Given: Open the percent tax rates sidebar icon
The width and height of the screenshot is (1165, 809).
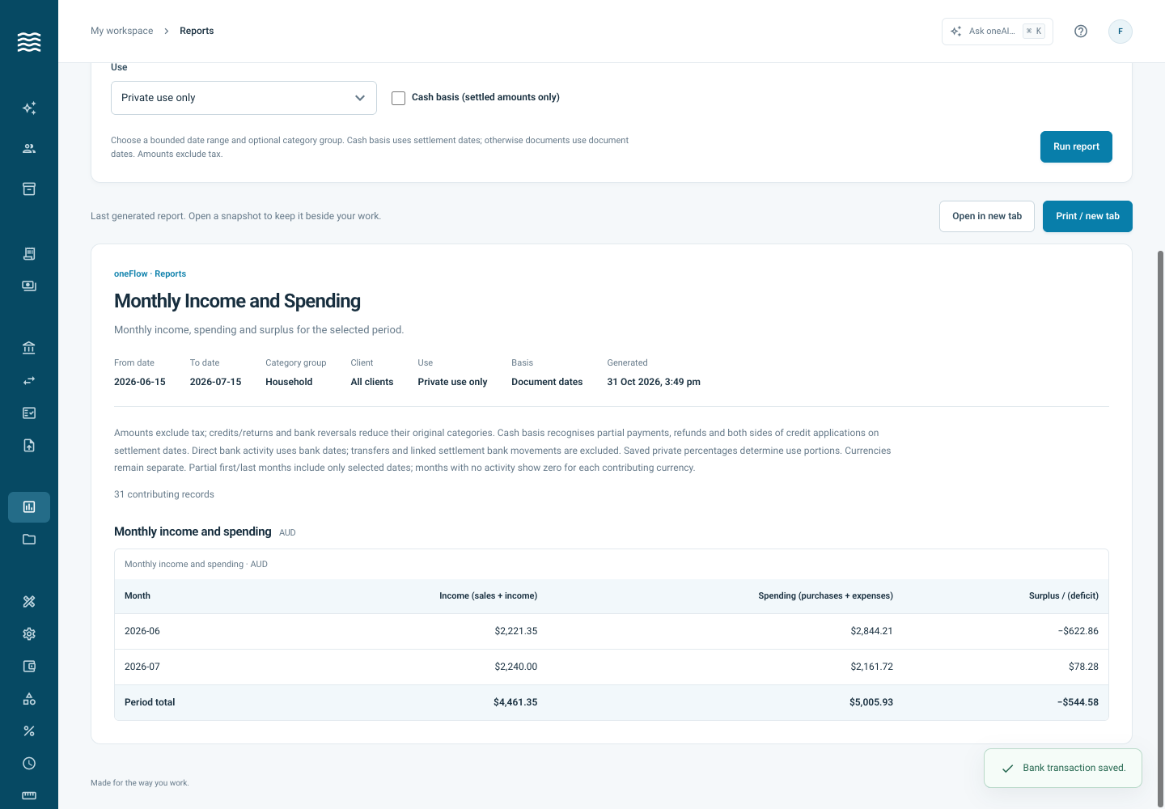Looking at the screenshot, I should [x=29, y=731].
